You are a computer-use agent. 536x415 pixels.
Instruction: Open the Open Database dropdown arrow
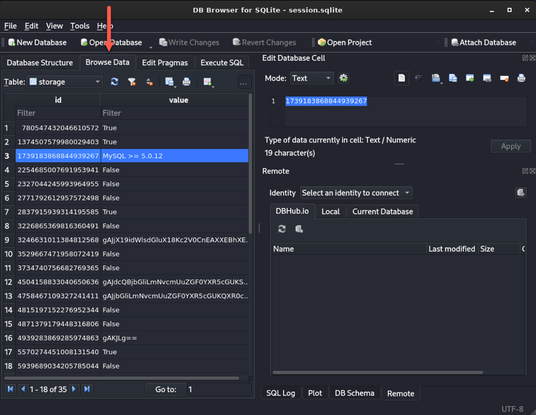coord(151,47)
